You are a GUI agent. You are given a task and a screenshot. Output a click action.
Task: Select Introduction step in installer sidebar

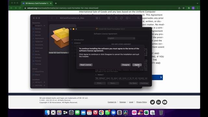tap(79, 40)
